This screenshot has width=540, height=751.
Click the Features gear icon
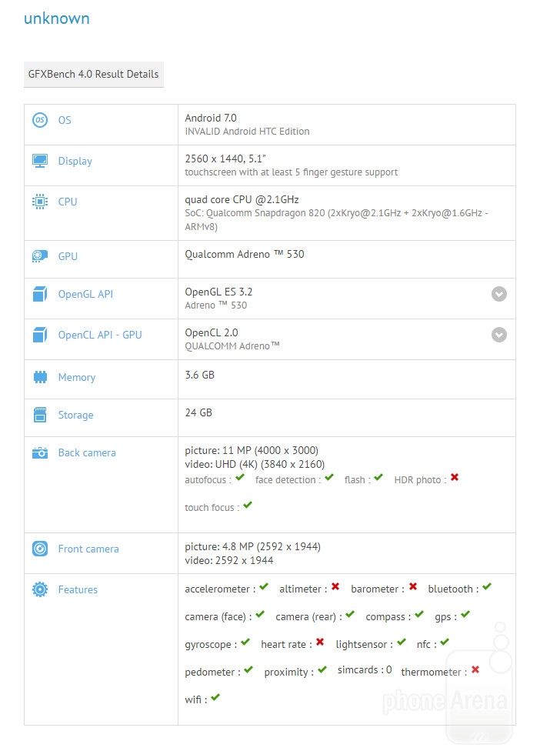40,589
